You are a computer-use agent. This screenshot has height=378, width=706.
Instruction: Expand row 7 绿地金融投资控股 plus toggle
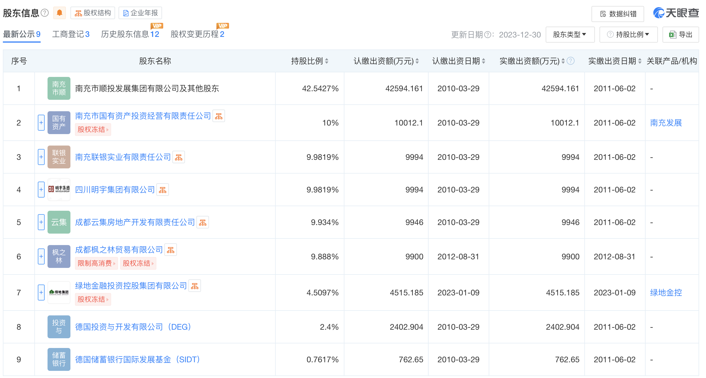tap(41, 293)
